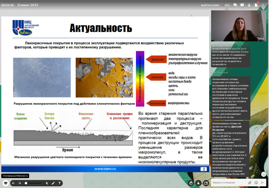Click the ВЫЙТИ В ЭФИР button

[210, 5]
